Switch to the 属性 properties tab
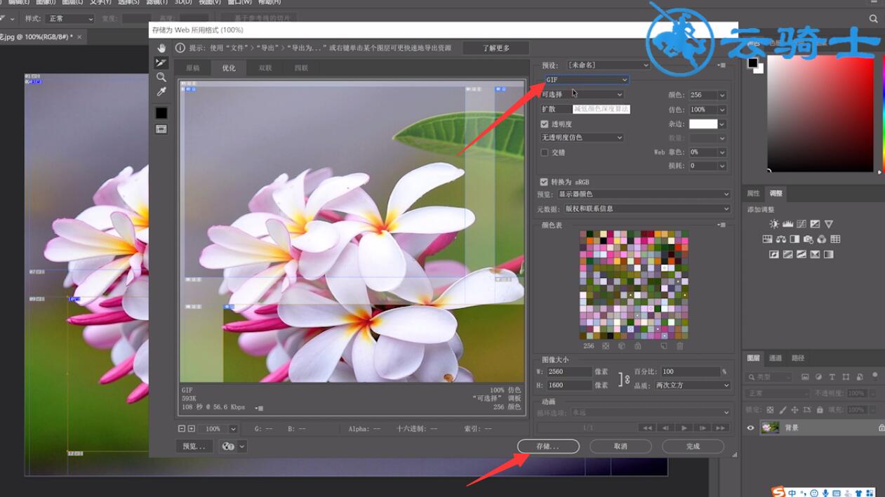885x497 pixels. coord(754,193)
